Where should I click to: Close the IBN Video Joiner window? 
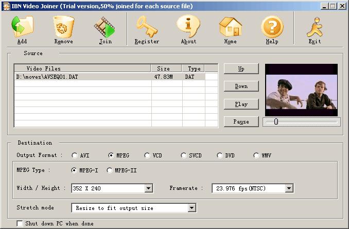342,6
